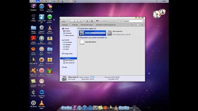This screenshot has height=111, width=198.
Task: Launch Nero StartSmart desktop icon
Action: 41,72
